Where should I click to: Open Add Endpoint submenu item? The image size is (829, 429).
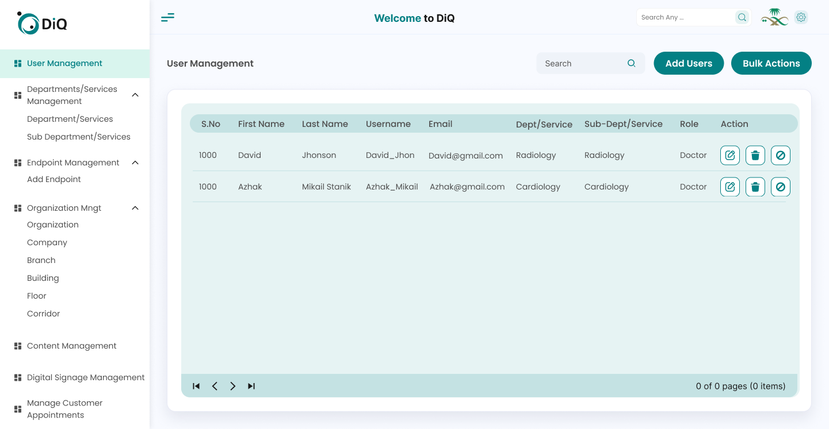coord(54,179)
